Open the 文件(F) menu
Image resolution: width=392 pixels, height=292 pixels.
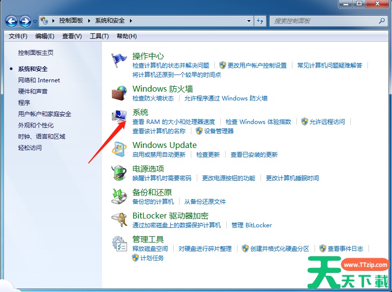(18, 36)
